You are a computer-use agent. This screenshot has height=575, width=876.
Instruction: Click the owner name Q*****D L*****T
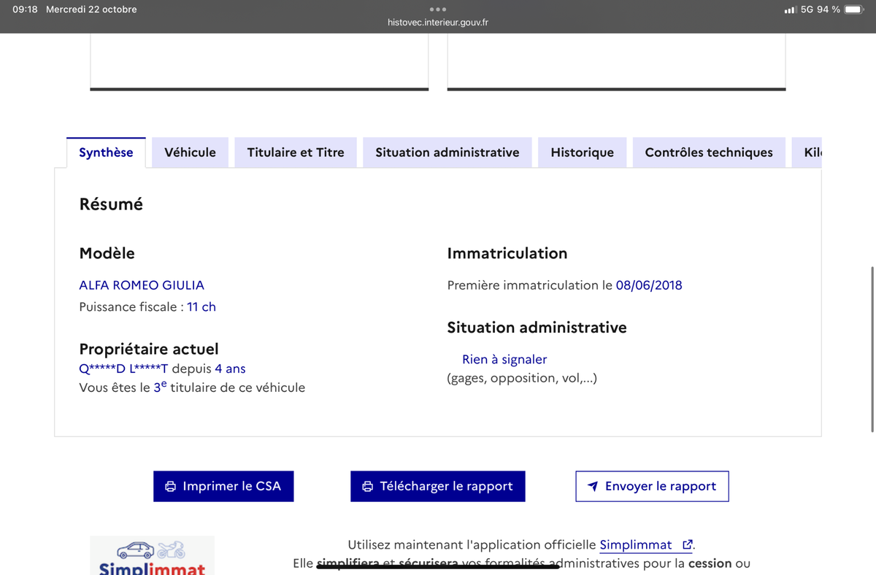pyautogui.click(x=123, y=369)
